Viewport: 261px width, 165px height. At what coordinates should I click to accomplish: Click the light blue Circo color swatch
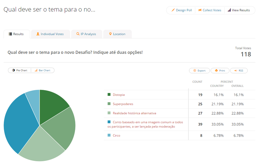[x=109, y=135]
